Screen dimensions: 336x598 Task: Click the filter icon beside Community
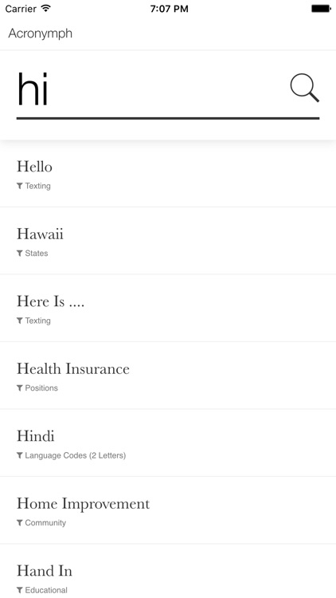[x=20, y=523]
